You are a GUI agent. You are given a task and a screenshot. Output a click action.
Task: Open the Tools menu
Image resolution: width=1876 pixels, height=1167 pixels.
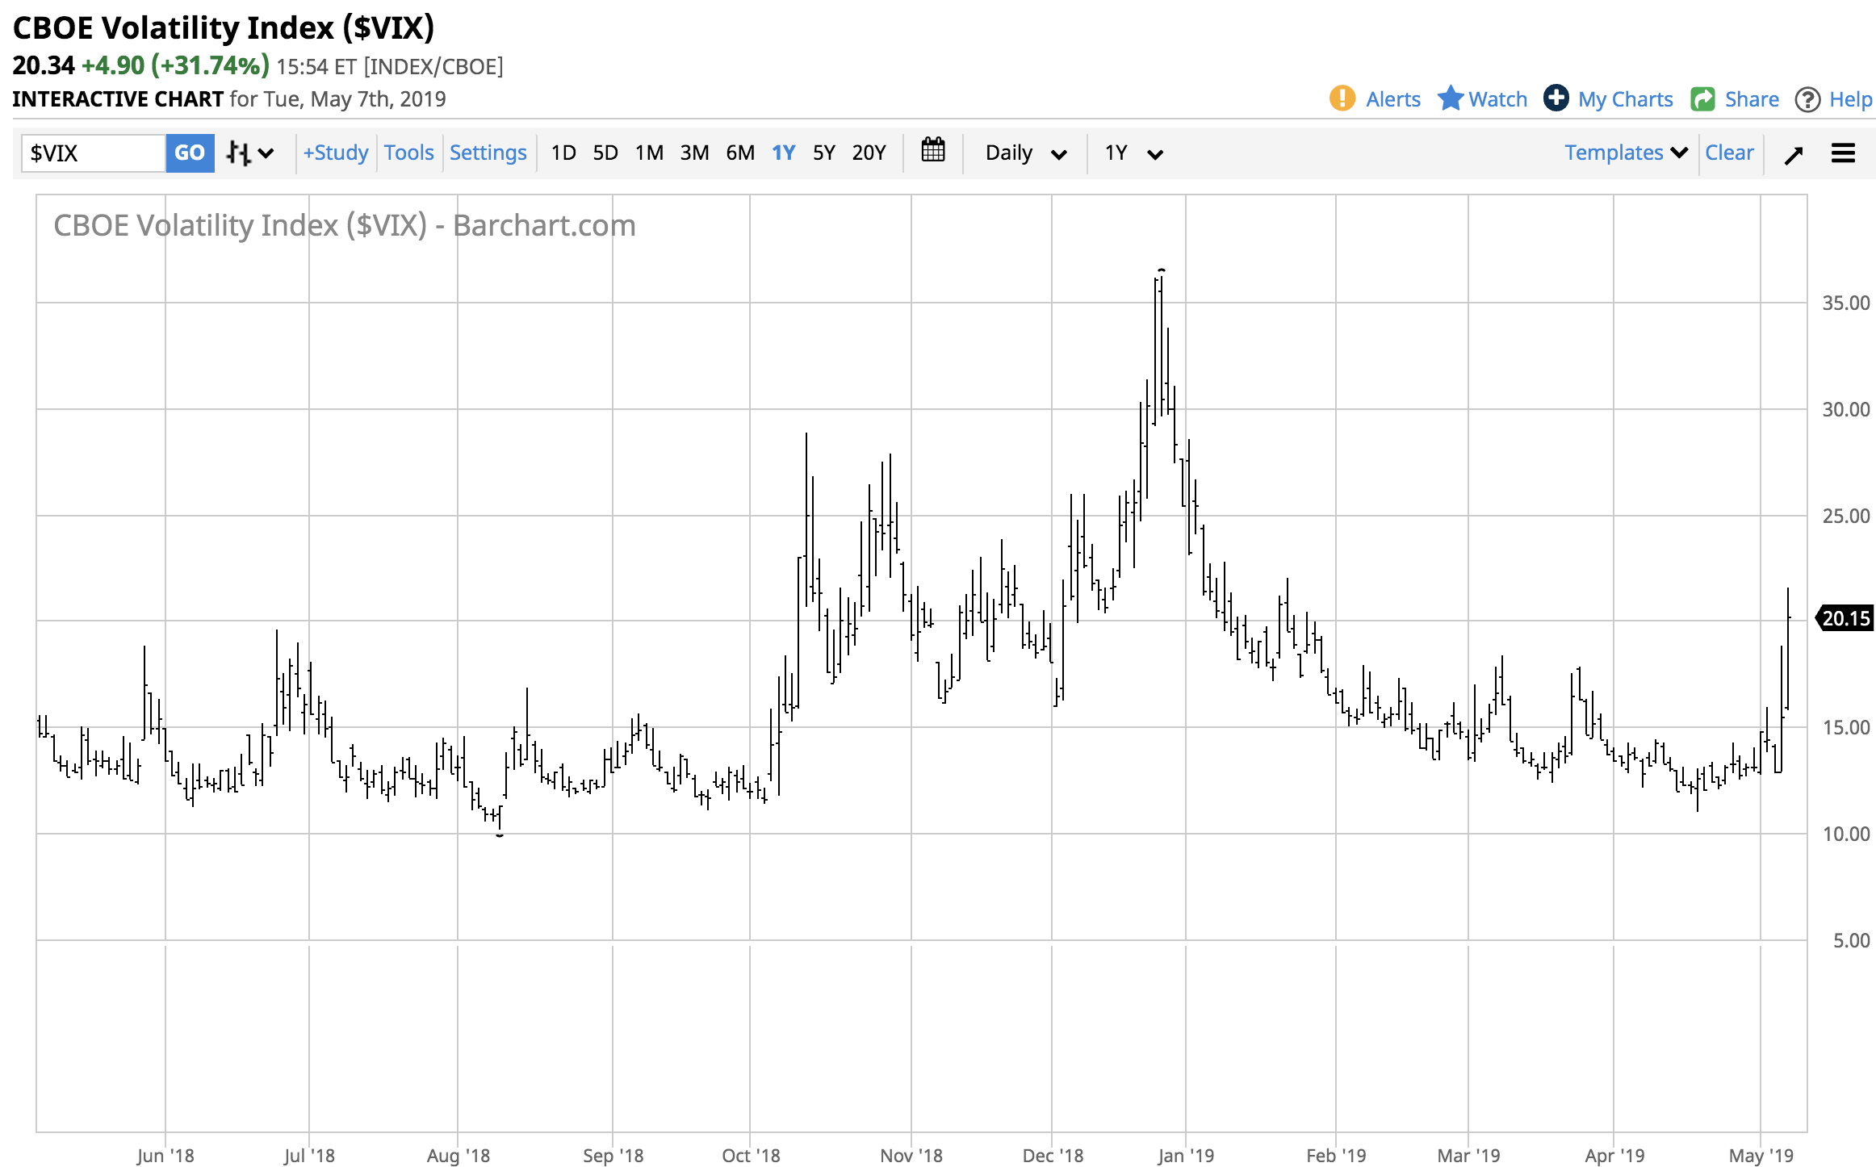pyautogui.click(x=408, y=153)
